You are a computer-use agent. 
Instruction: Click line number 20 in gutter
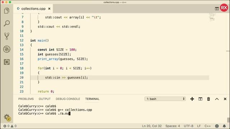pos(22,77)
